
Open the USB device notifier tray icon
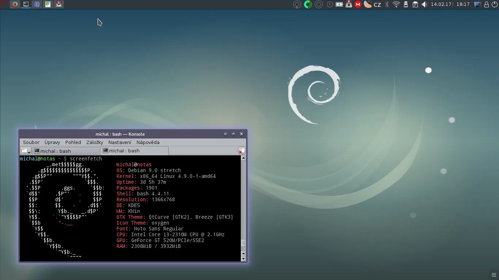tap(406, 4)
